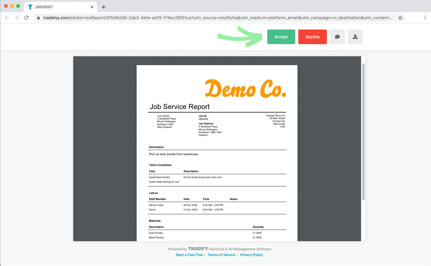The height and width of the screenshot is (266, 431).
Task: Open a new tab with the plus icon
Action: point(104,7)
